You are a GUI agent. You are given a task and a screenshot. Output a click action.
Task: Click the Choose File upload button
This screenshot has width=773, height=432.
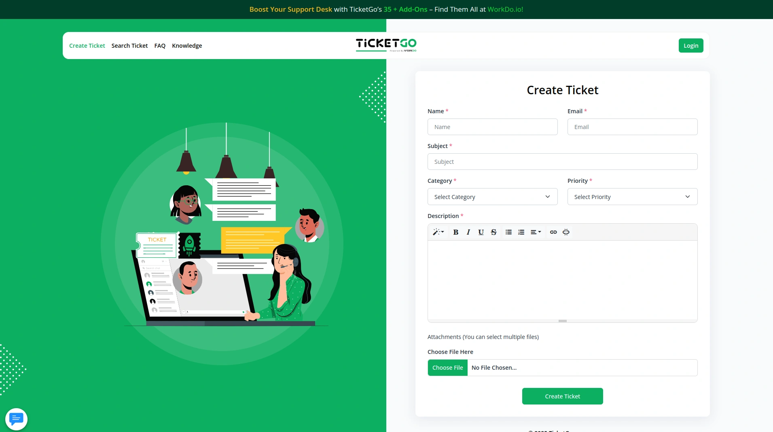(447, 368)
